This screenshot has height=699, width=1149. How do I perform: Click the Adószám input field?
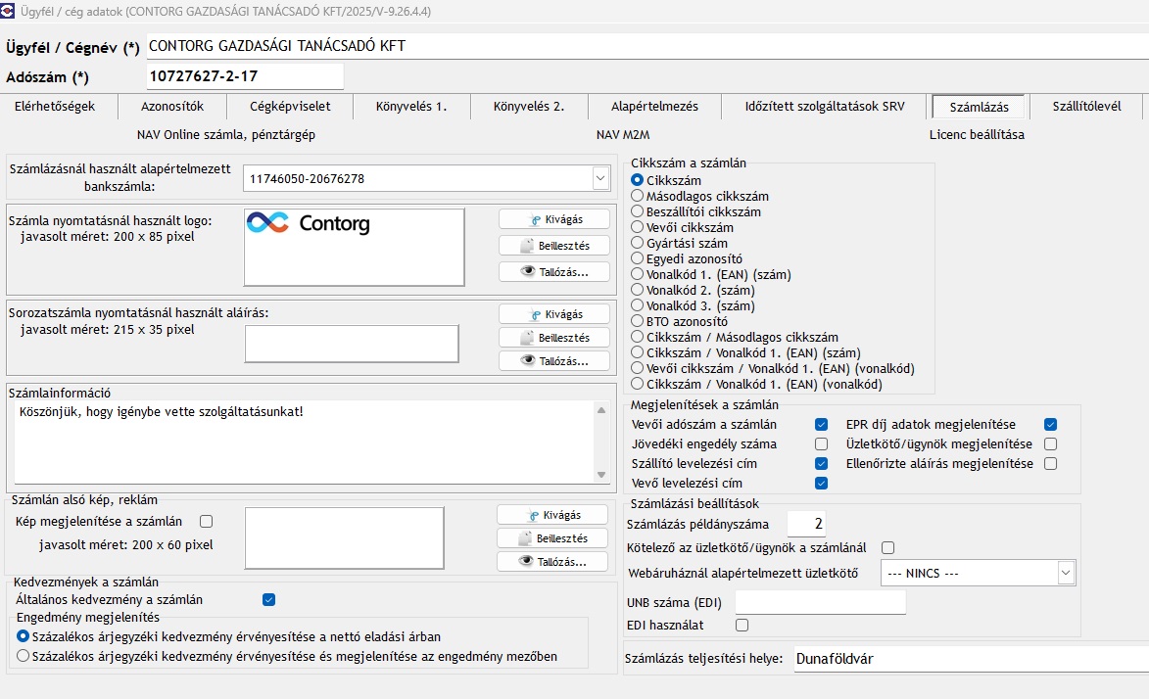pos(245,75)
